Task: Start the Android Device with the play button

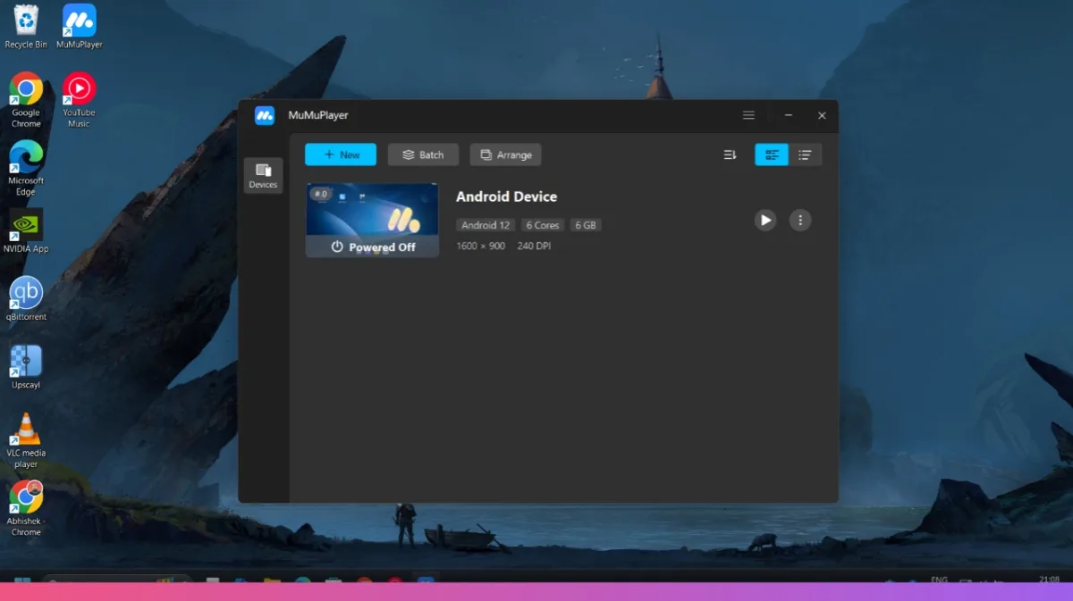Action: 765,220
